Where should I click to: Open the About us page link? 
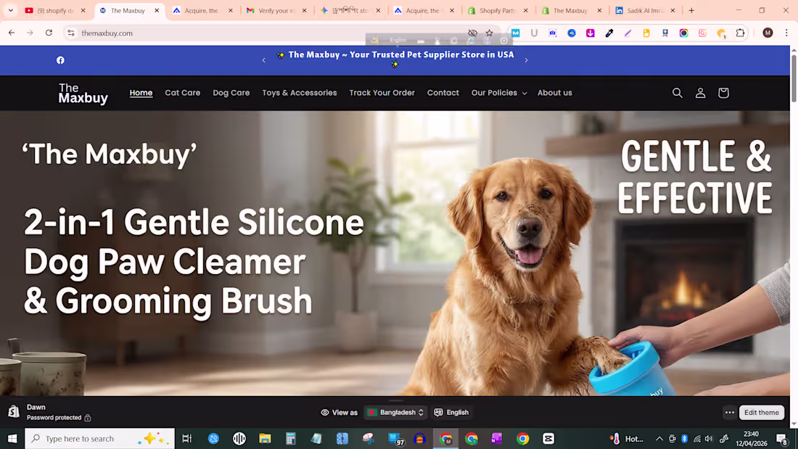click(x=555, y=93)
